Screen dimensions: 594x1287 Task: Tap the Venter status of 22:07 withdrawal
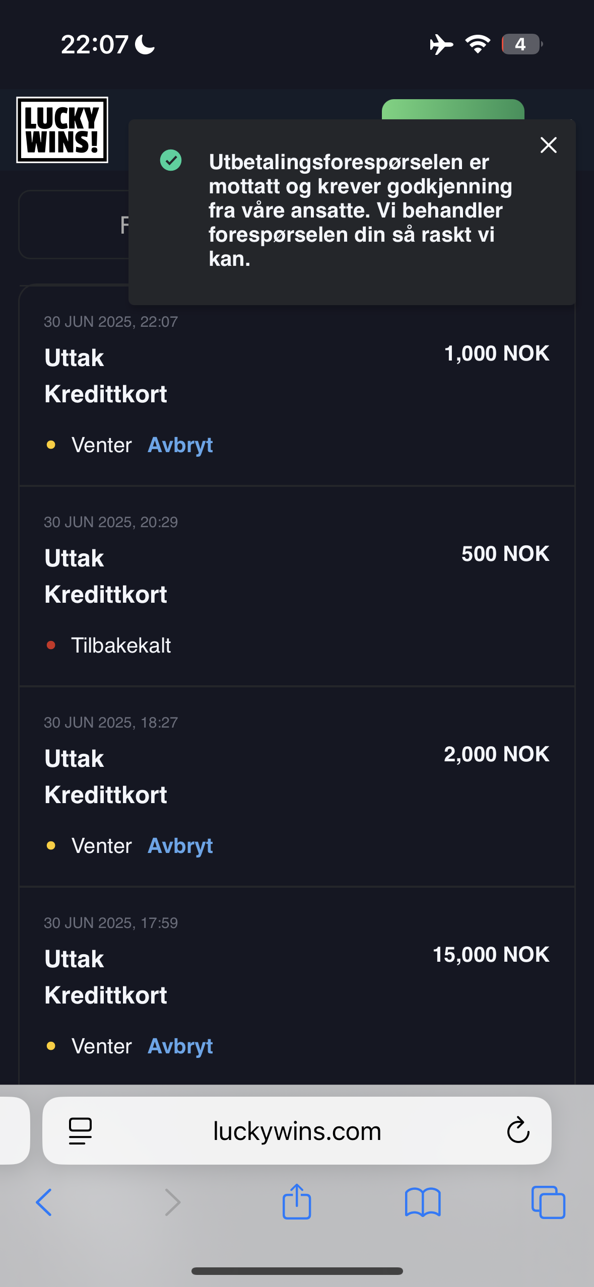(101, 445)
